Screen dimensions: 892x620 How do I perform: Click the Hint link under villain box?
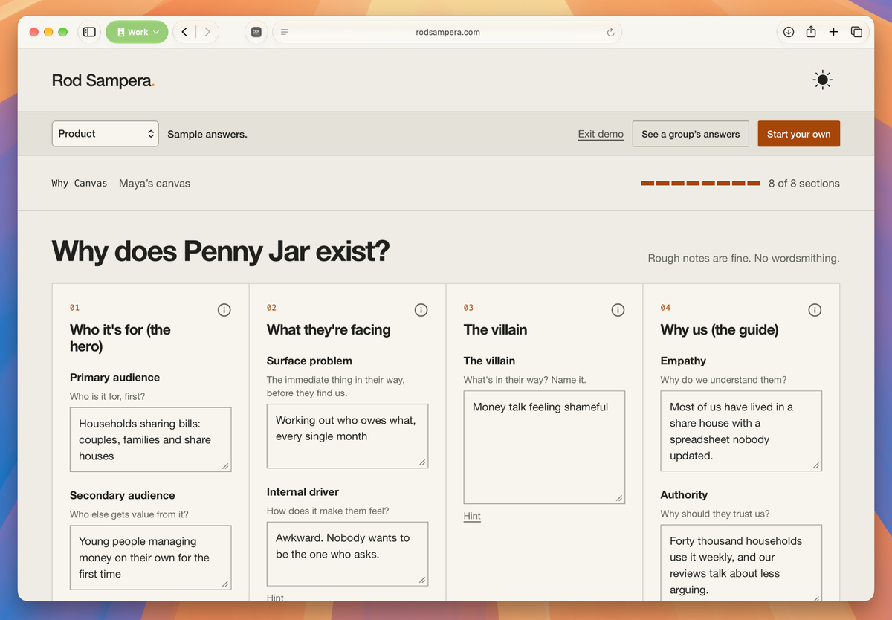(472, 516)
